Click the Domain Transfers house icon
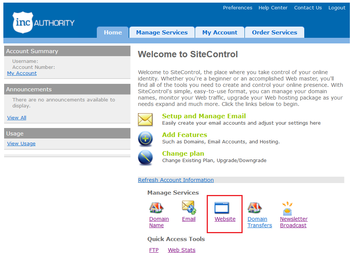The width and height of the screenshot is (351, 262). [255, 207]
